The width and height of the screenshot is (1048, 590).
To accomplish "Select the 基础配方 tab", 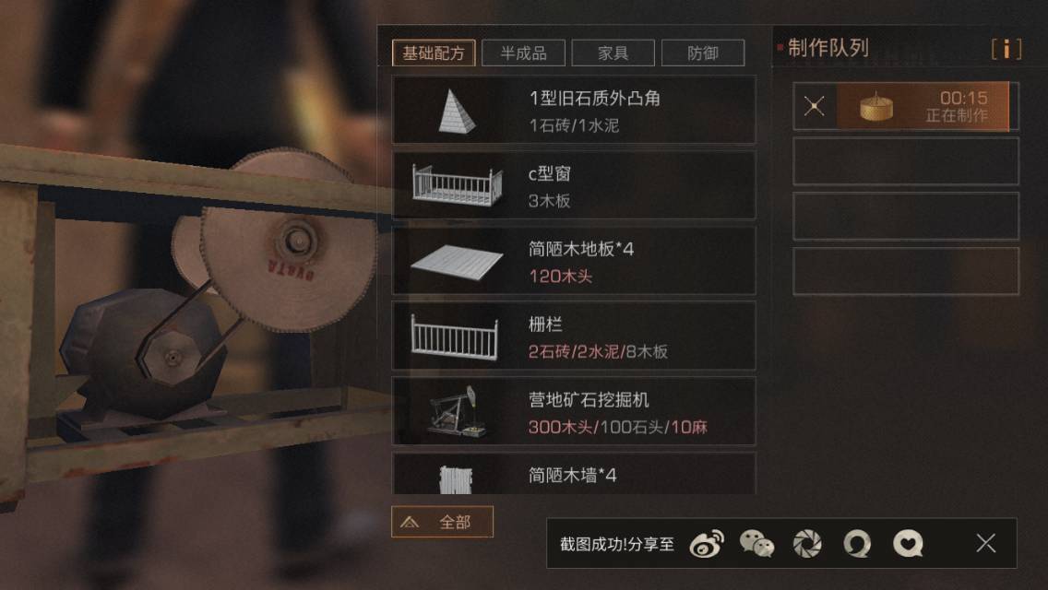I will [x=434, y=53].
